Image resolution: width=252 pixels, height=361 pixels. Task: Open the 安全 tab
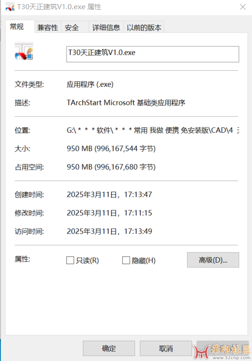click(x=75, y=28)
